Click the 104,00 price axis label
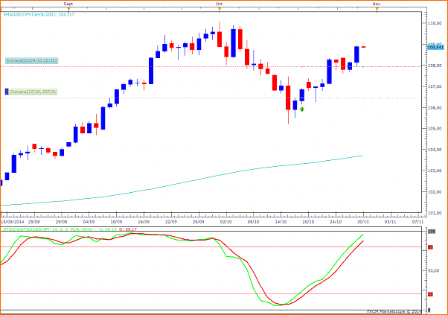448x315 pixels. (x=435, y=150)
